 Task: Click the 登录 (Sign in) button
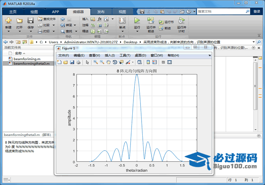pos(257,12)
